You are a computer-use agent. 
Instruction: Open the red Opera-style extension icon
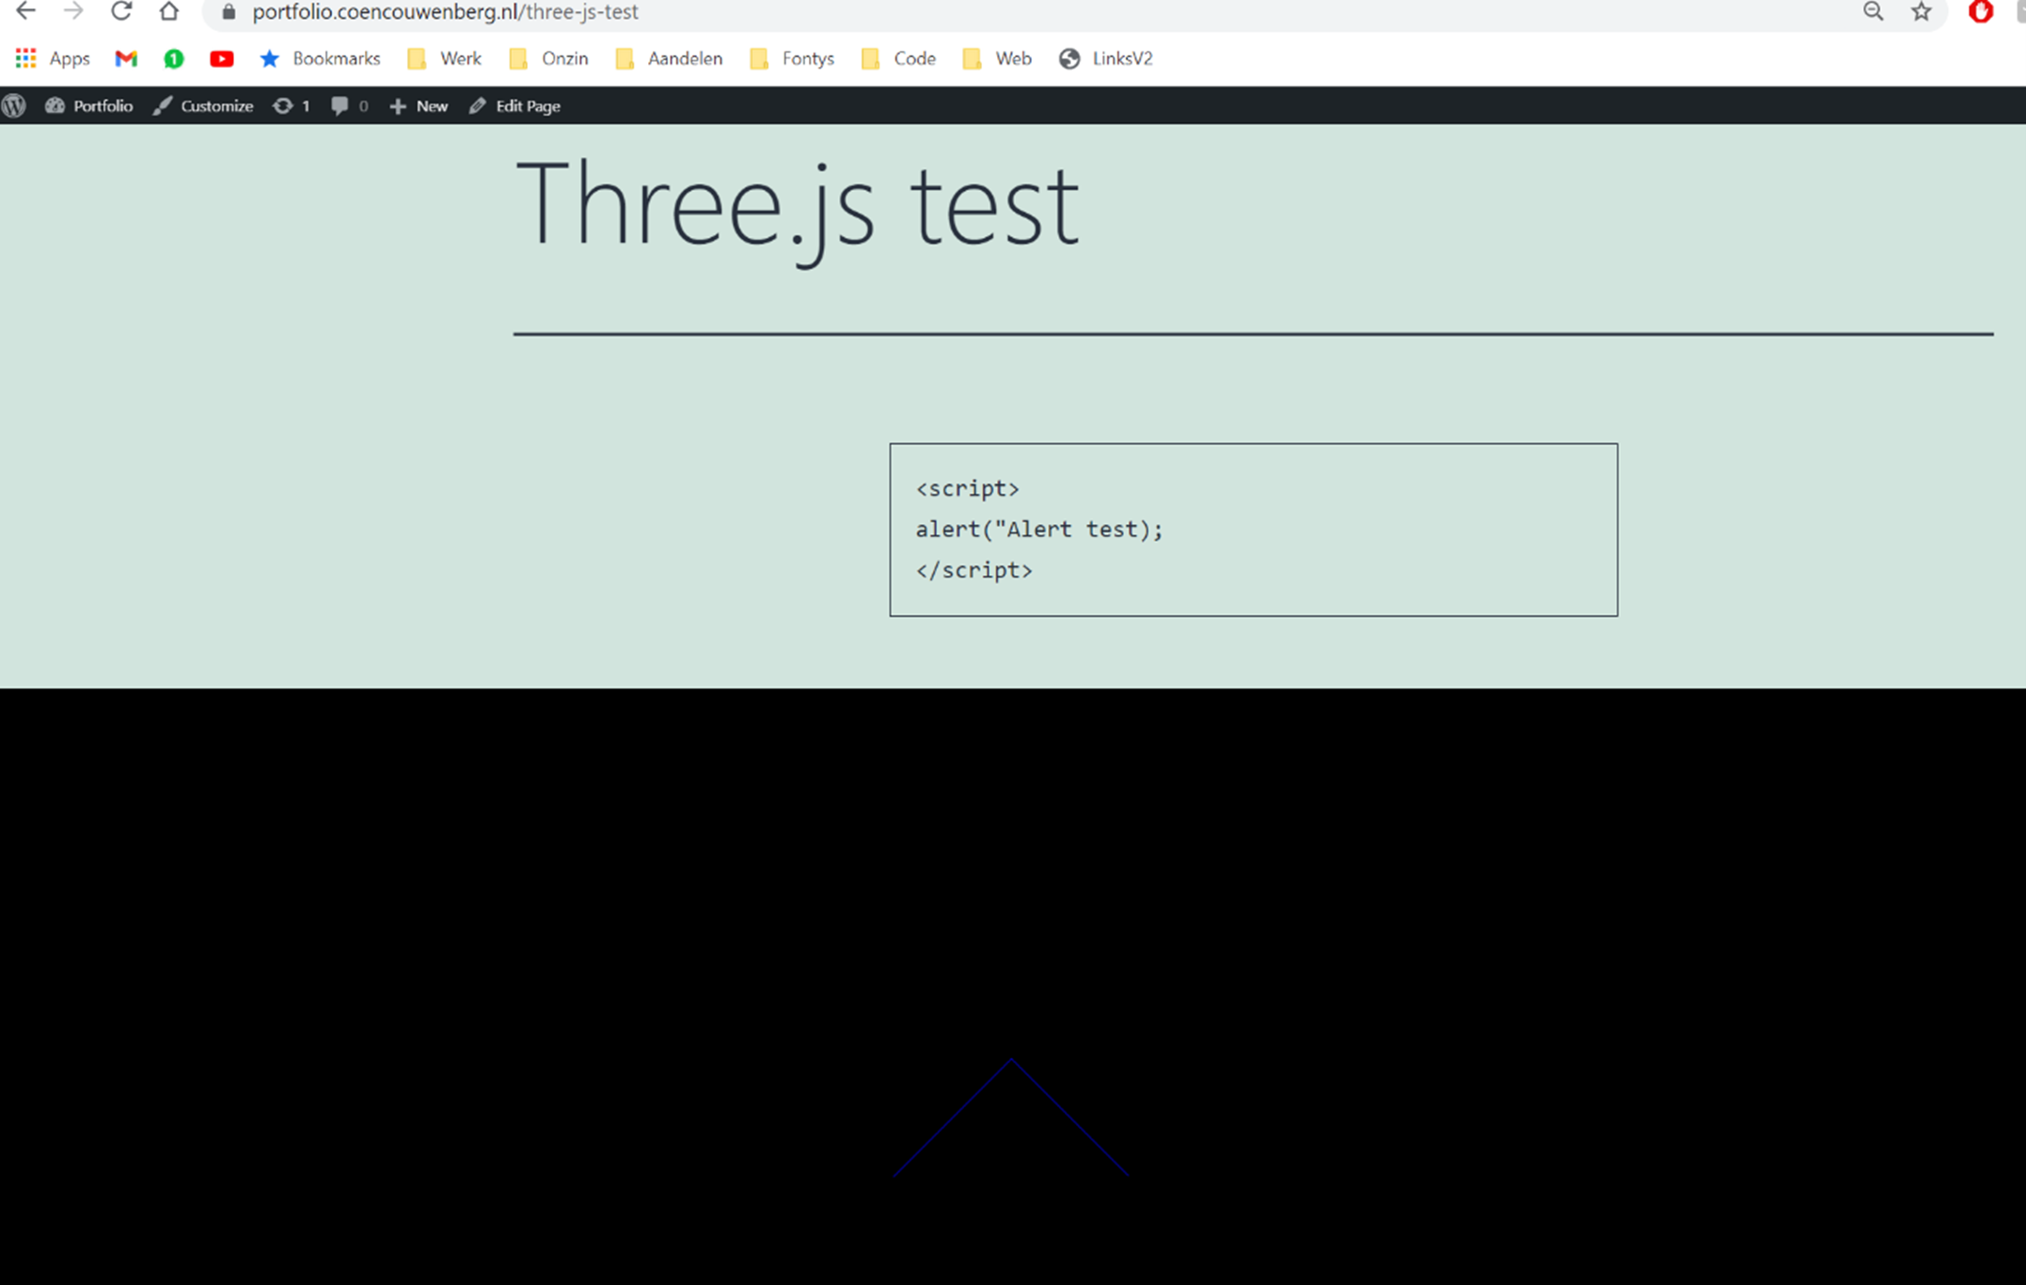pos(1980,11)
